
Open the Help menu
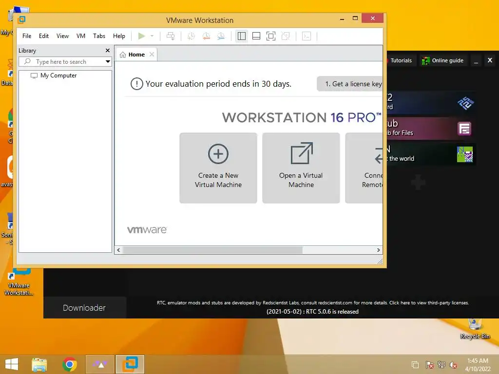tap(119, 36)
